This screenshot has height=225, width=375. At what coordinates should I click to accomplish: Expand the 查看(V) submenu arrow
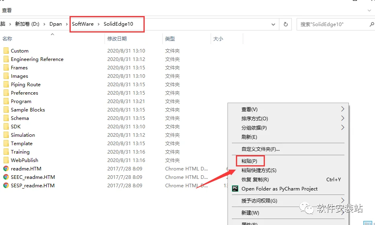tap(343, 109)
